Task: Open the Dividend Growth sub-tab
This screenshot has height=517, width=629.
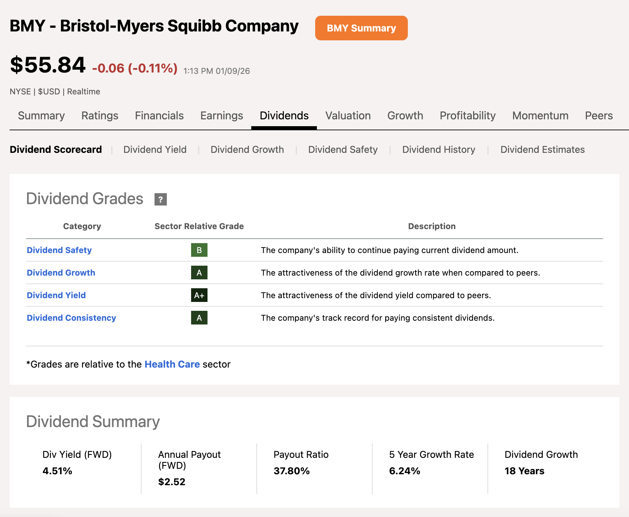Action: [247, 149]
